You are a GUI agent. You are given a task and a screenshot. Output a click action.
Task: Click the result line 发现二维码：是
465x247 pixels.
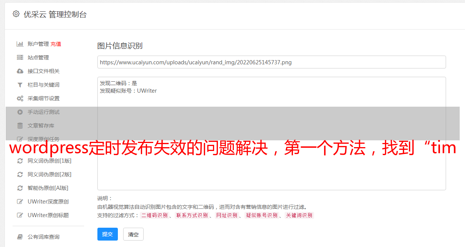click(x=119, y=83)
